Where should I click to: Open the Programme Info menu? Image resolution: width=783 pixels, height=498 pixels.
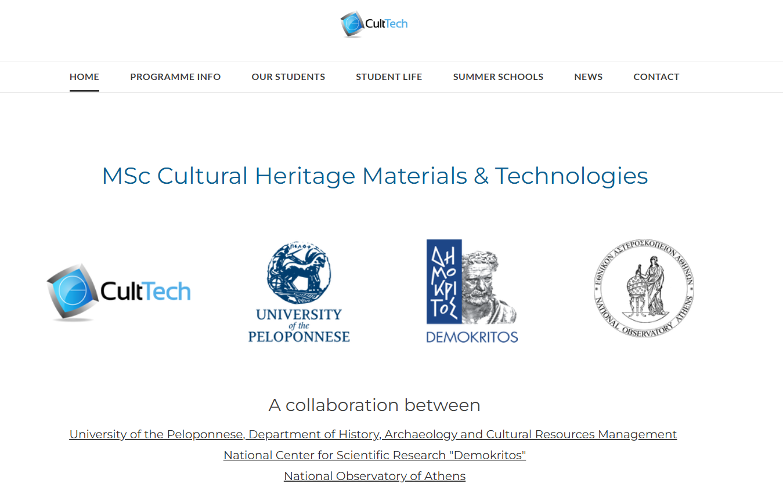[x=175, y=77]
